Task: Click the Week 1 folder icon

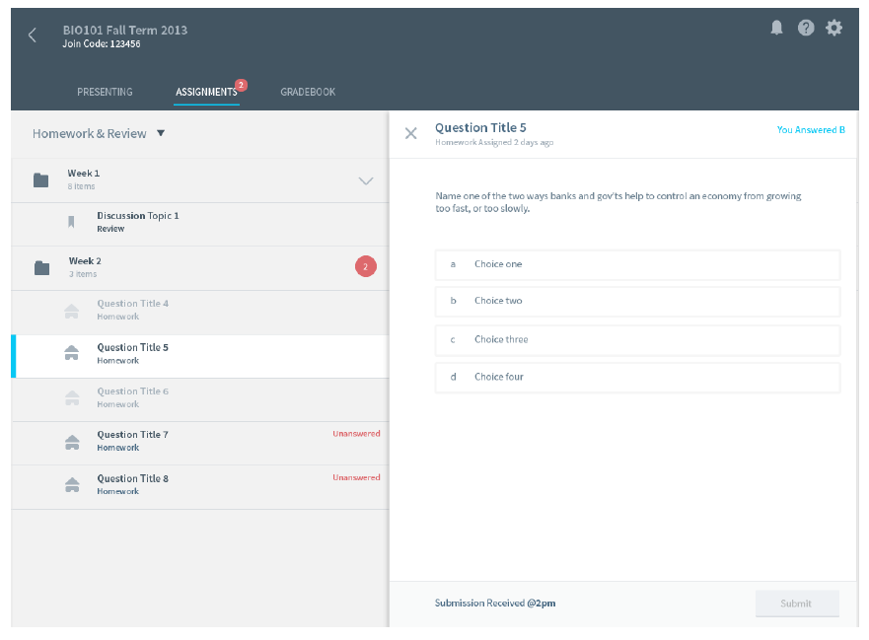Action: [41, 180]
